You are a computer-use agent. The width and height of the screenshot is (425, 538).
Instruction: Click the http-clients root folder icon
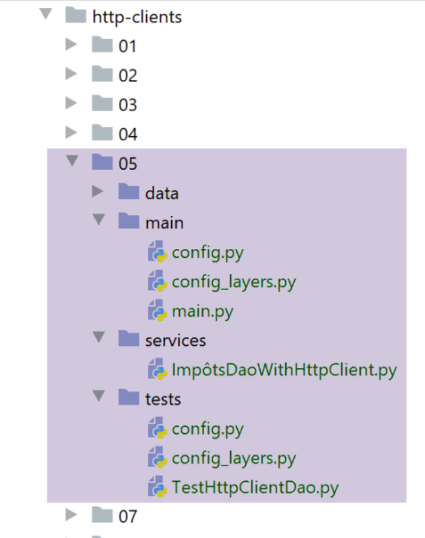(75, 15)
